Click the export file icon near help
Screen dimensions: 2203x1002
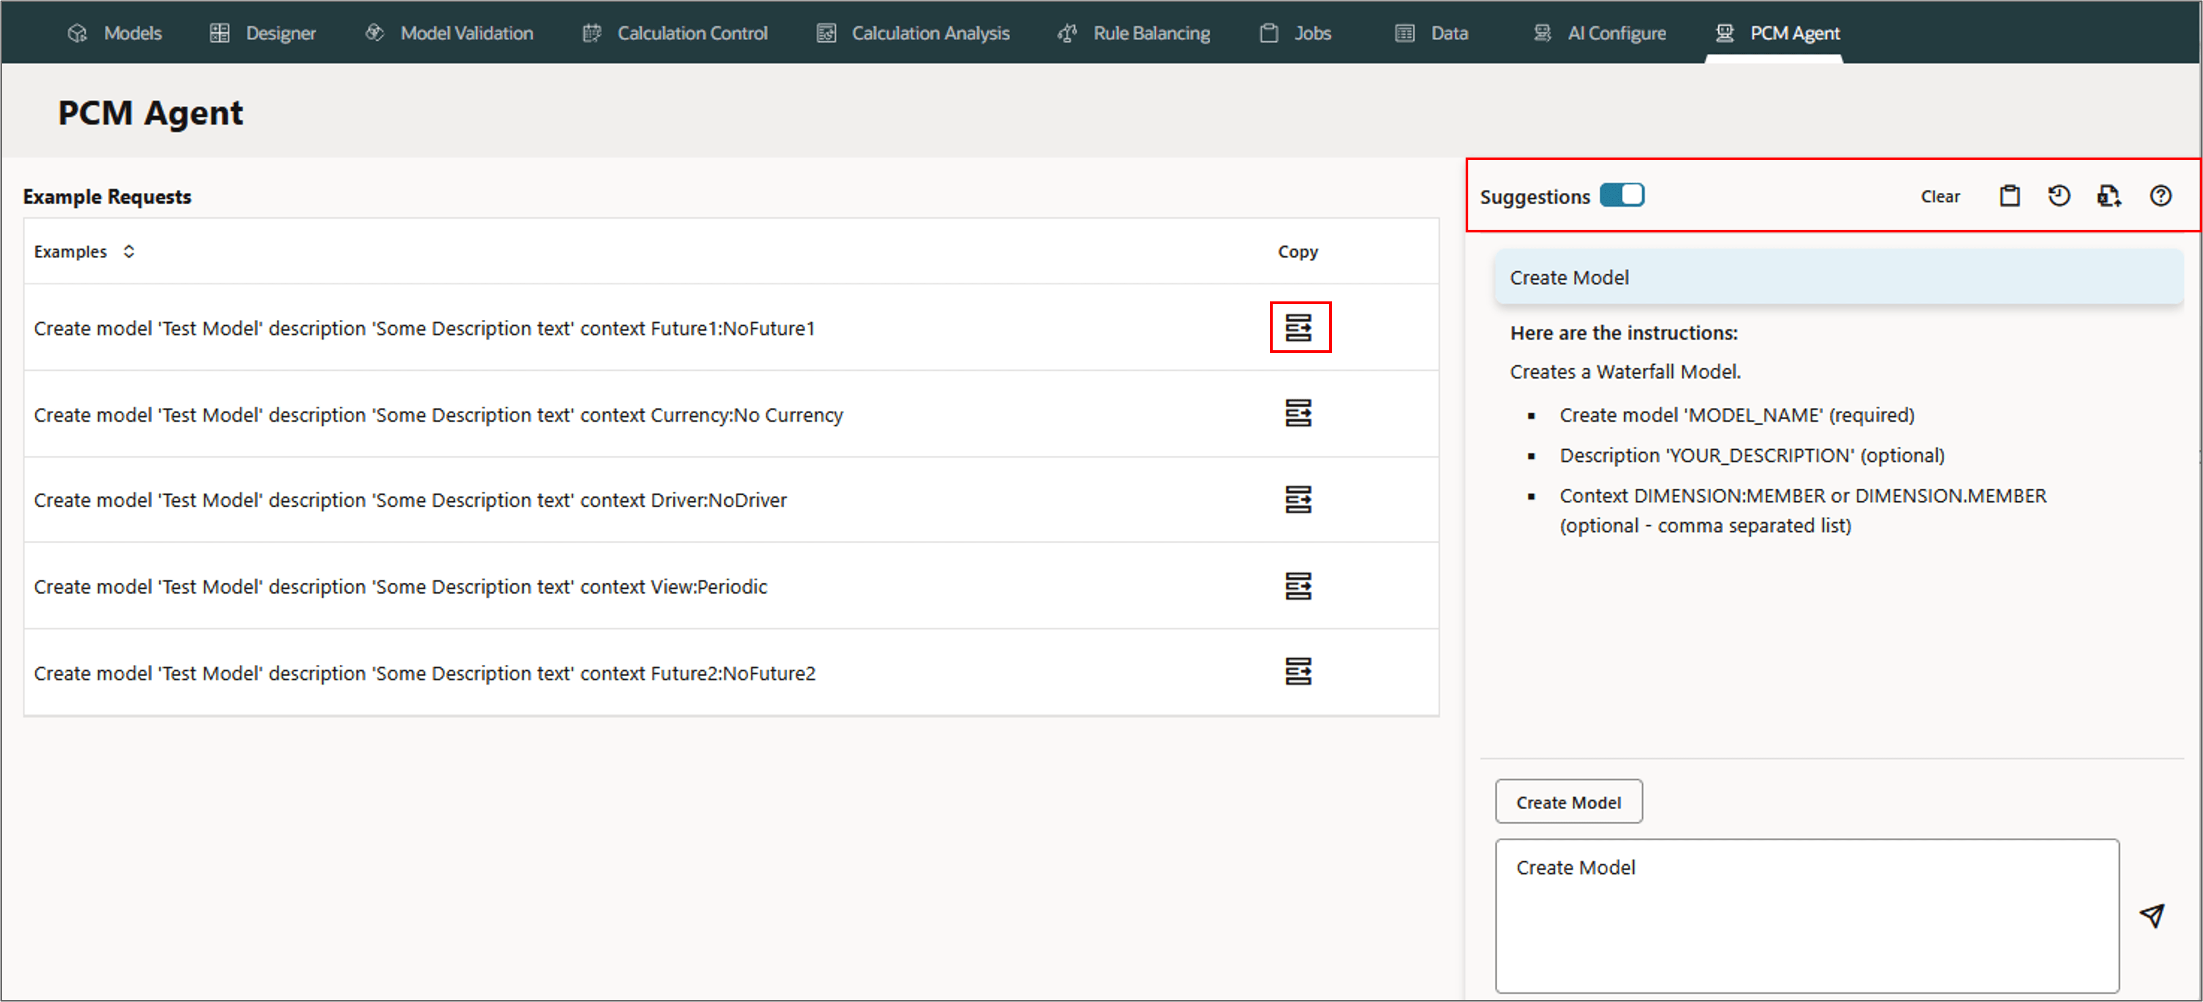[x=2108, y=196]
